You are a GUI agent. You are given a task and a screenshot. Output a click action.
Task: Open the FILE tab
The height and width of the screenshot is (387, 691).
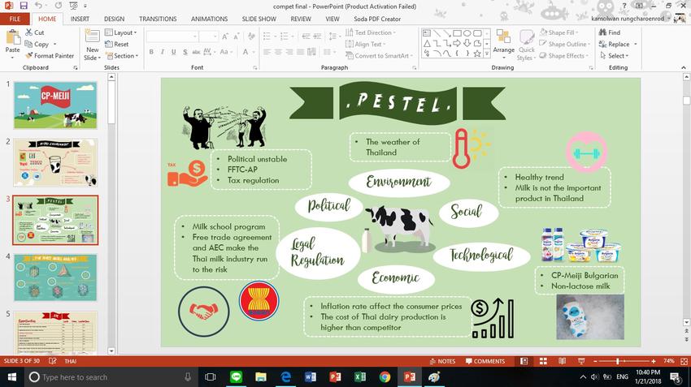pyautogui.click(x=15, y=19)
